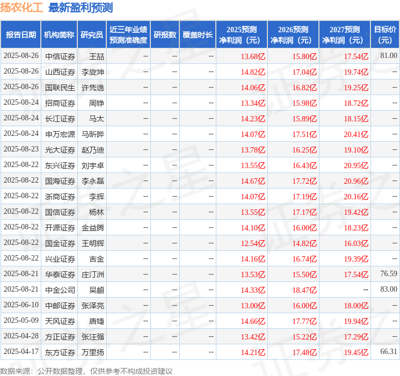Click the target price 66.31
The width and height of the screenshot is (400, 376).
click(x=389, y=351)
